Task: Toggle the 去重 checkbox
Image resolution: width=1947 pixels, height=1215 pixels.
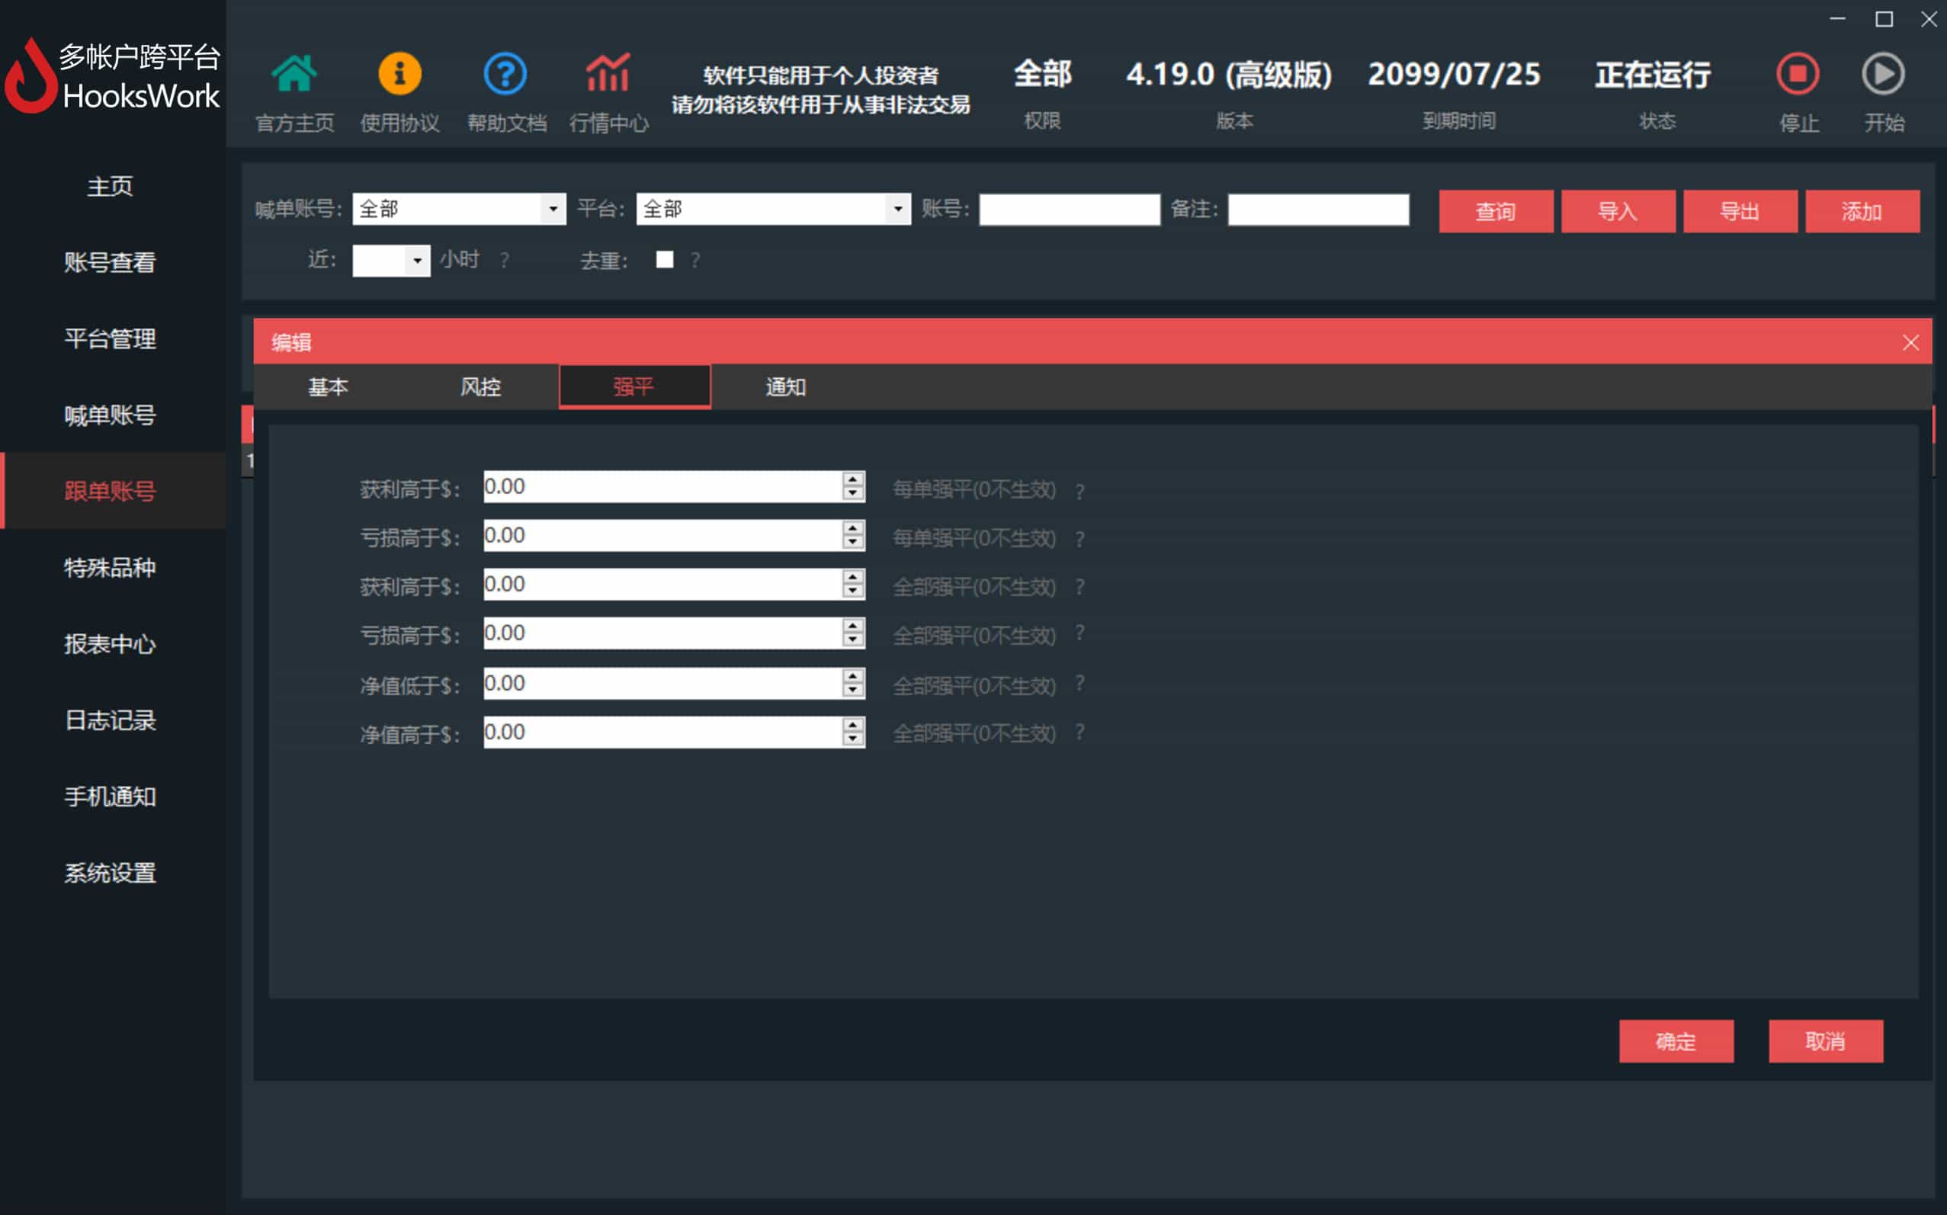Action: [x=665, y=260]
